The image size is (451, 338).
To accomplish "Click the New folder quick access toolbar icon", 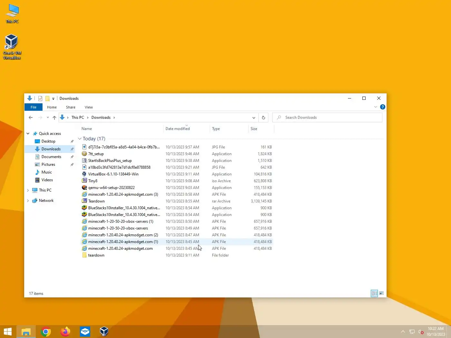I will click(x=47, y=99).
